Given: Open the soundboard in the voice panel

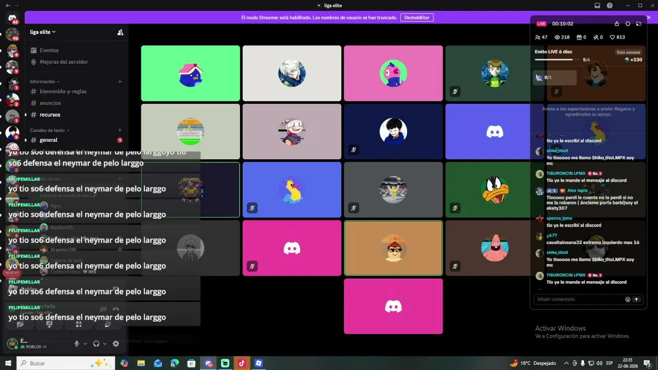Looking at the screenshot, I should 108,324.
